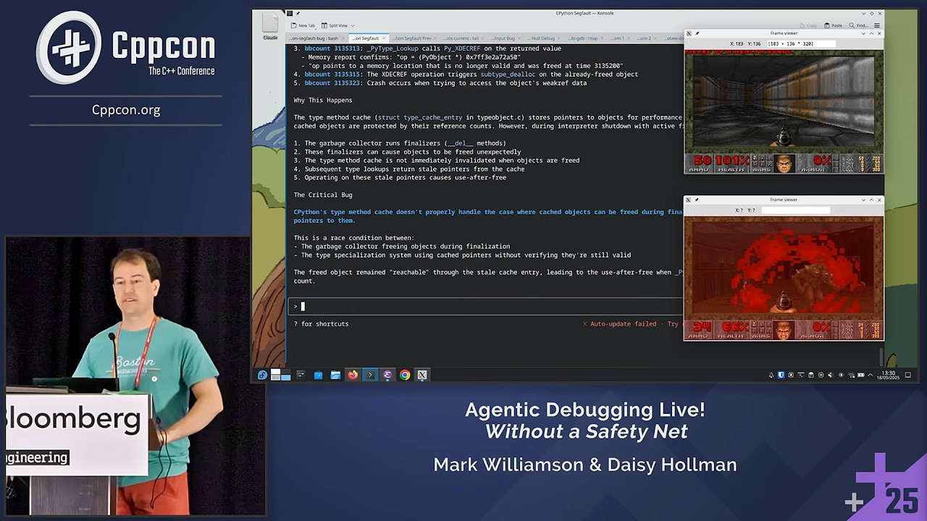Click the X11 icon of the top Frame viewer
The width and height of the screenshot is (927, 521).
(x=689, y=33)
